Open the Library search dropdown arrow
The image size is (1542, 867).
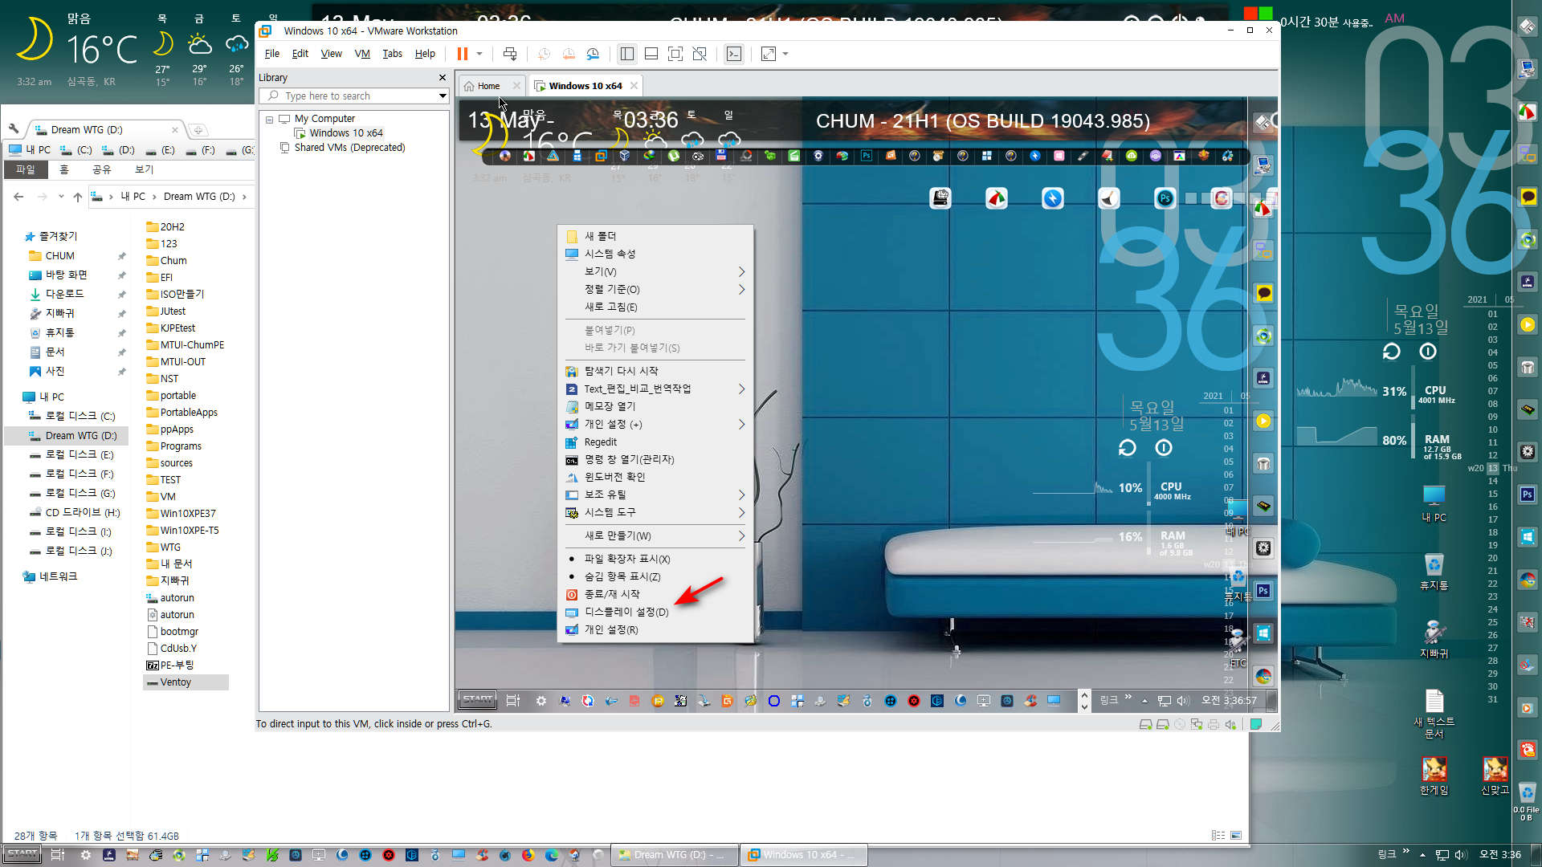point(443,96)
